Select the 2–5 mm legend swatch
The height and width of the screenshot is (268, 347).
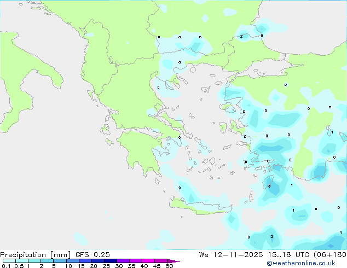coord(47,261)
